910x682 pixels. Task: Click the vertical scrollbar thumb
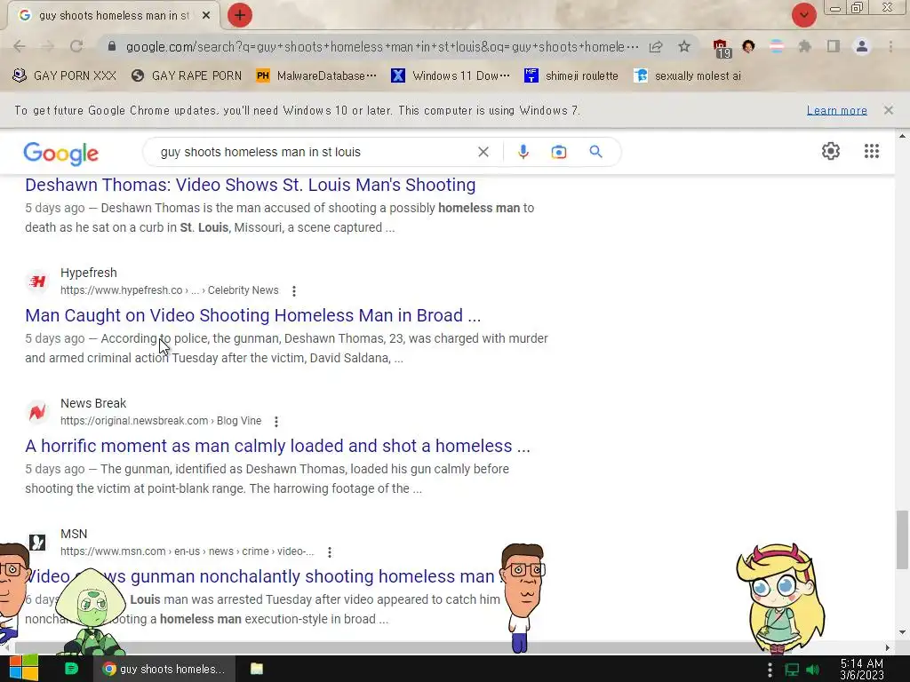(902, 540)
